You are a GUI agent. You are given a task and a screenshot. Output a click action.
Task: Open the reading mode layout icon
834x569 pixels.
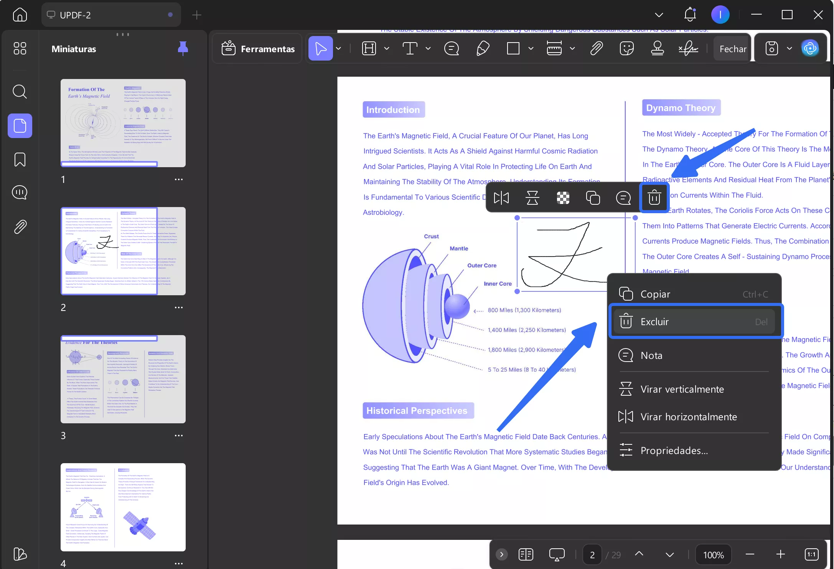click(526, 554)
